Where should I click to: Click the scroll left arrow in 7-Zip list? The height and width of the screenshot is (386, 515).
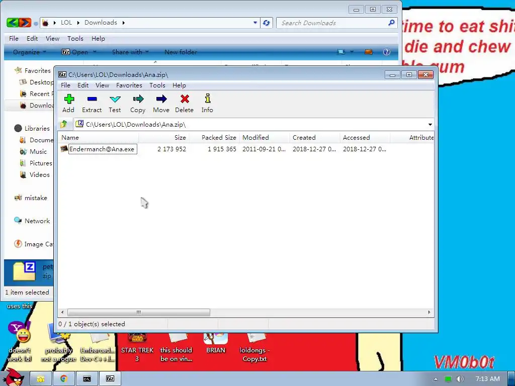tap(63, 312)
